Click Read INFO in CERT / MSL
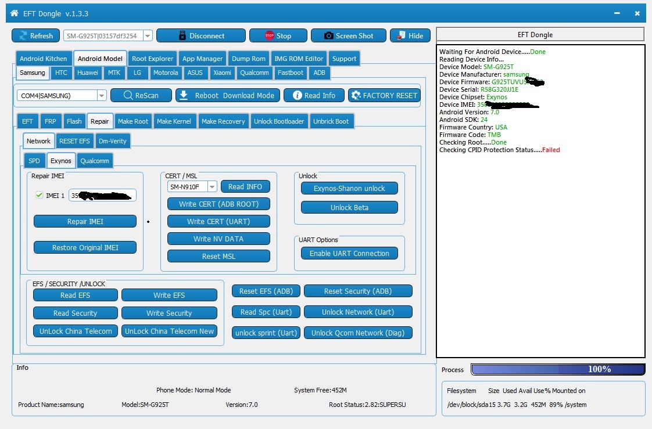The image size is (652, 429). click(245, 186)
